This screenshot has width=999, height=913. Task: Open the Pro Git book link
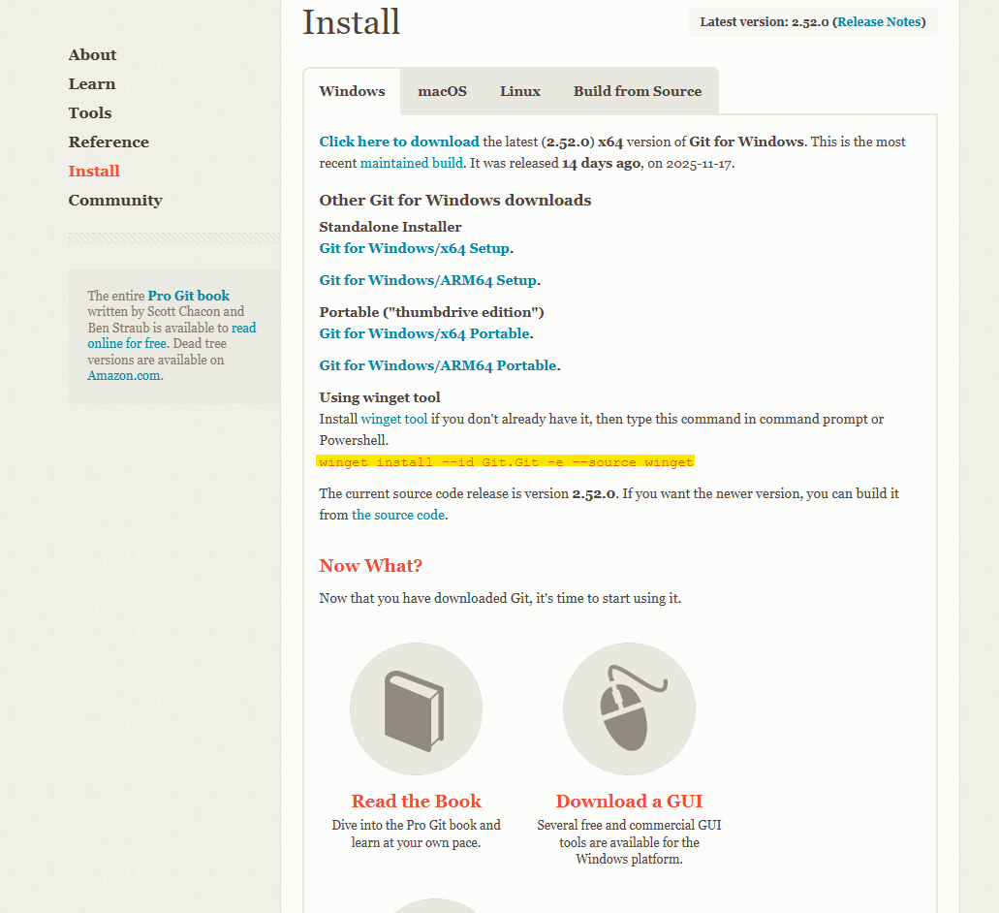pos(189,296)
